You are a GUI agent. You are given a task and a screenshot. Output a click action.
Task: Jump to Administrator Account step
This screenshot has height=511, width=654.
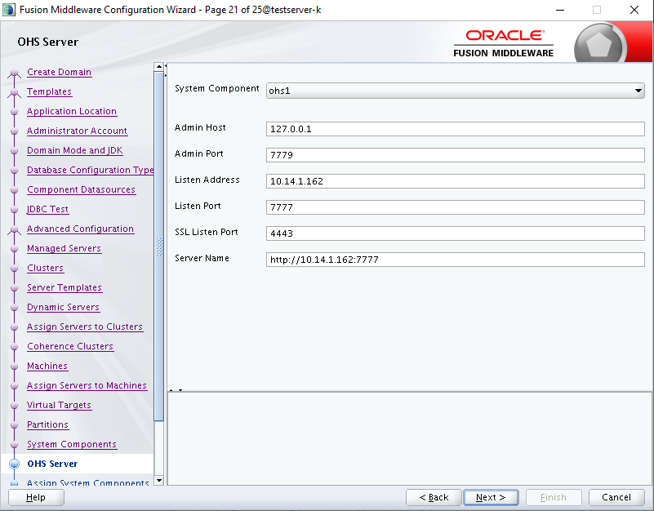77,131
